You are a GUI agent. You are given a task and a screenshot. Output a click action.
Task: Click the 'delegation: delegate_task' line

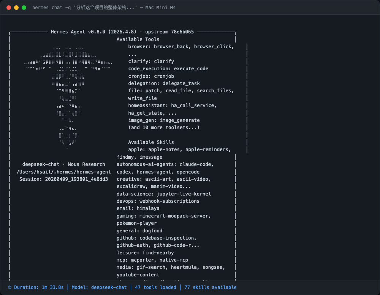pyautogui.click(x=164, y=83)
